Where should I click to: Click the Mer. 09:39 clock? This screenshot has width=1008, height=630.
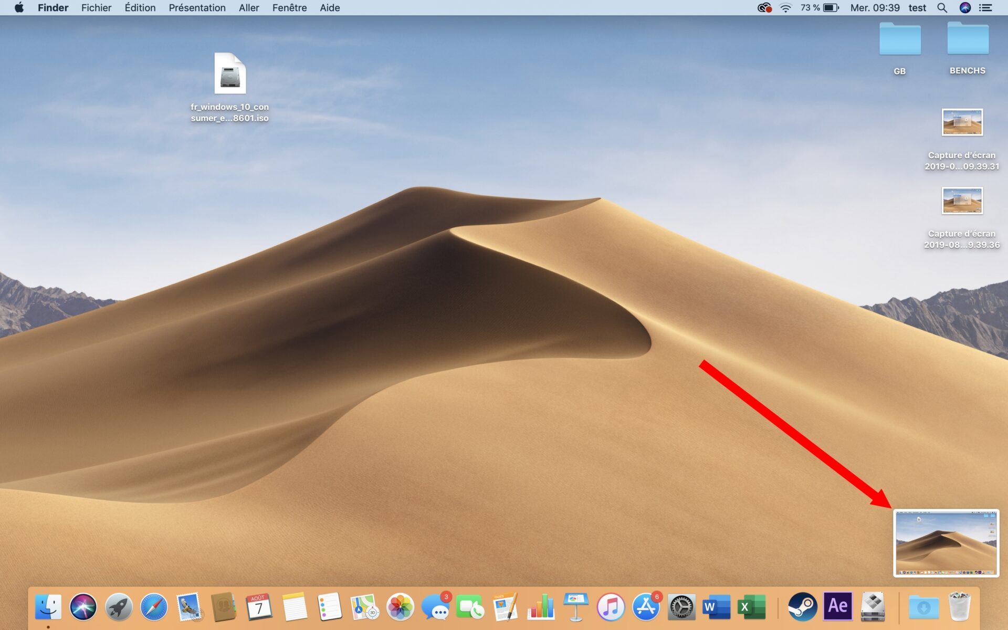875,8
